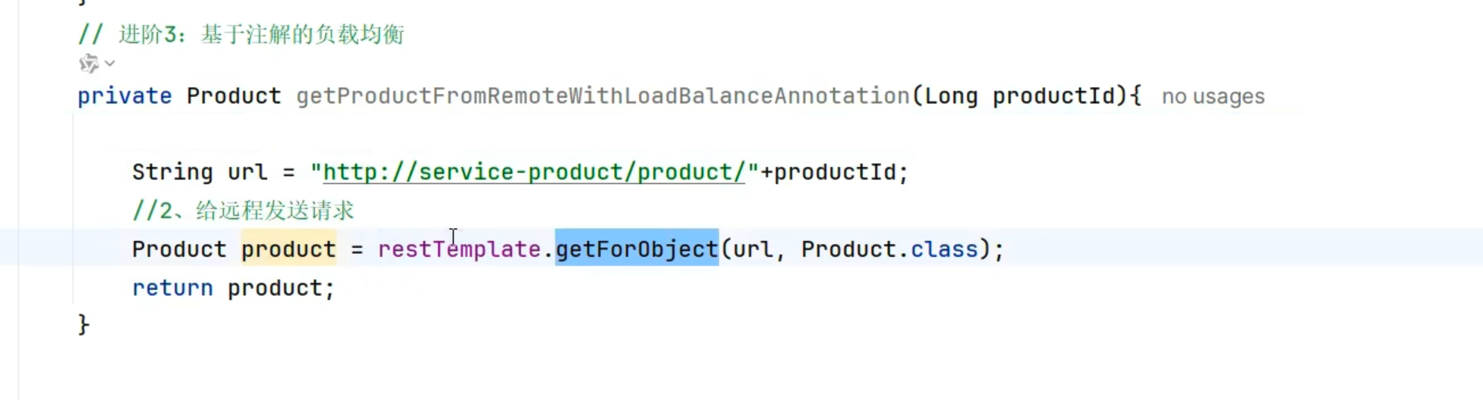This screenshot has width=1483, height=400.
Task: Open the http://service-product/product/ URL link
Action: [x=534, y=173]
